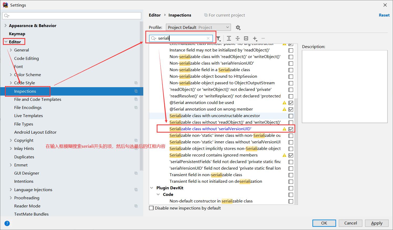Click Expand All inspections icon

click(x=229, y=38)
